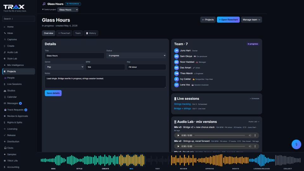Seek in the Mix v3 progress bar
304x171 pixels.
pos(220,135)
